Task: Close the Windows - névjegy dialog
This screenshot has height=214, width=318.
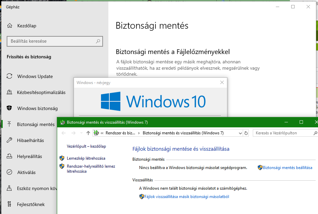Action: tap(222, 82)
